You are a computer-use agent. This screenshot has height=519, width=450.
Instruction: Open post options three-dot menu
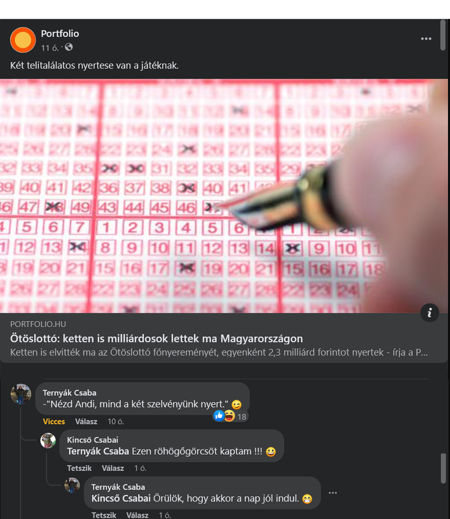426,39
